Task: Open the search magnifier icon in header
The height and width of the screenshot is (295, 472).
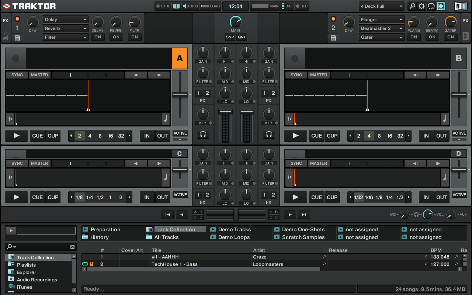Action: (x=412, y=6)
